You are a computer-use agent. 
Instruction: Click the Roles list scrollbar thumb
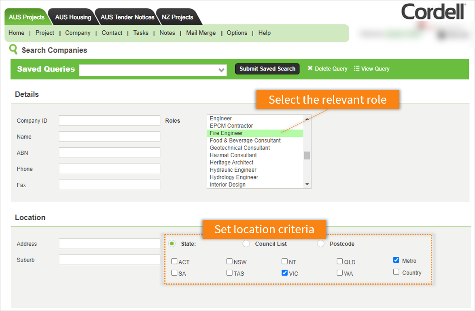(x=307, y=155)
